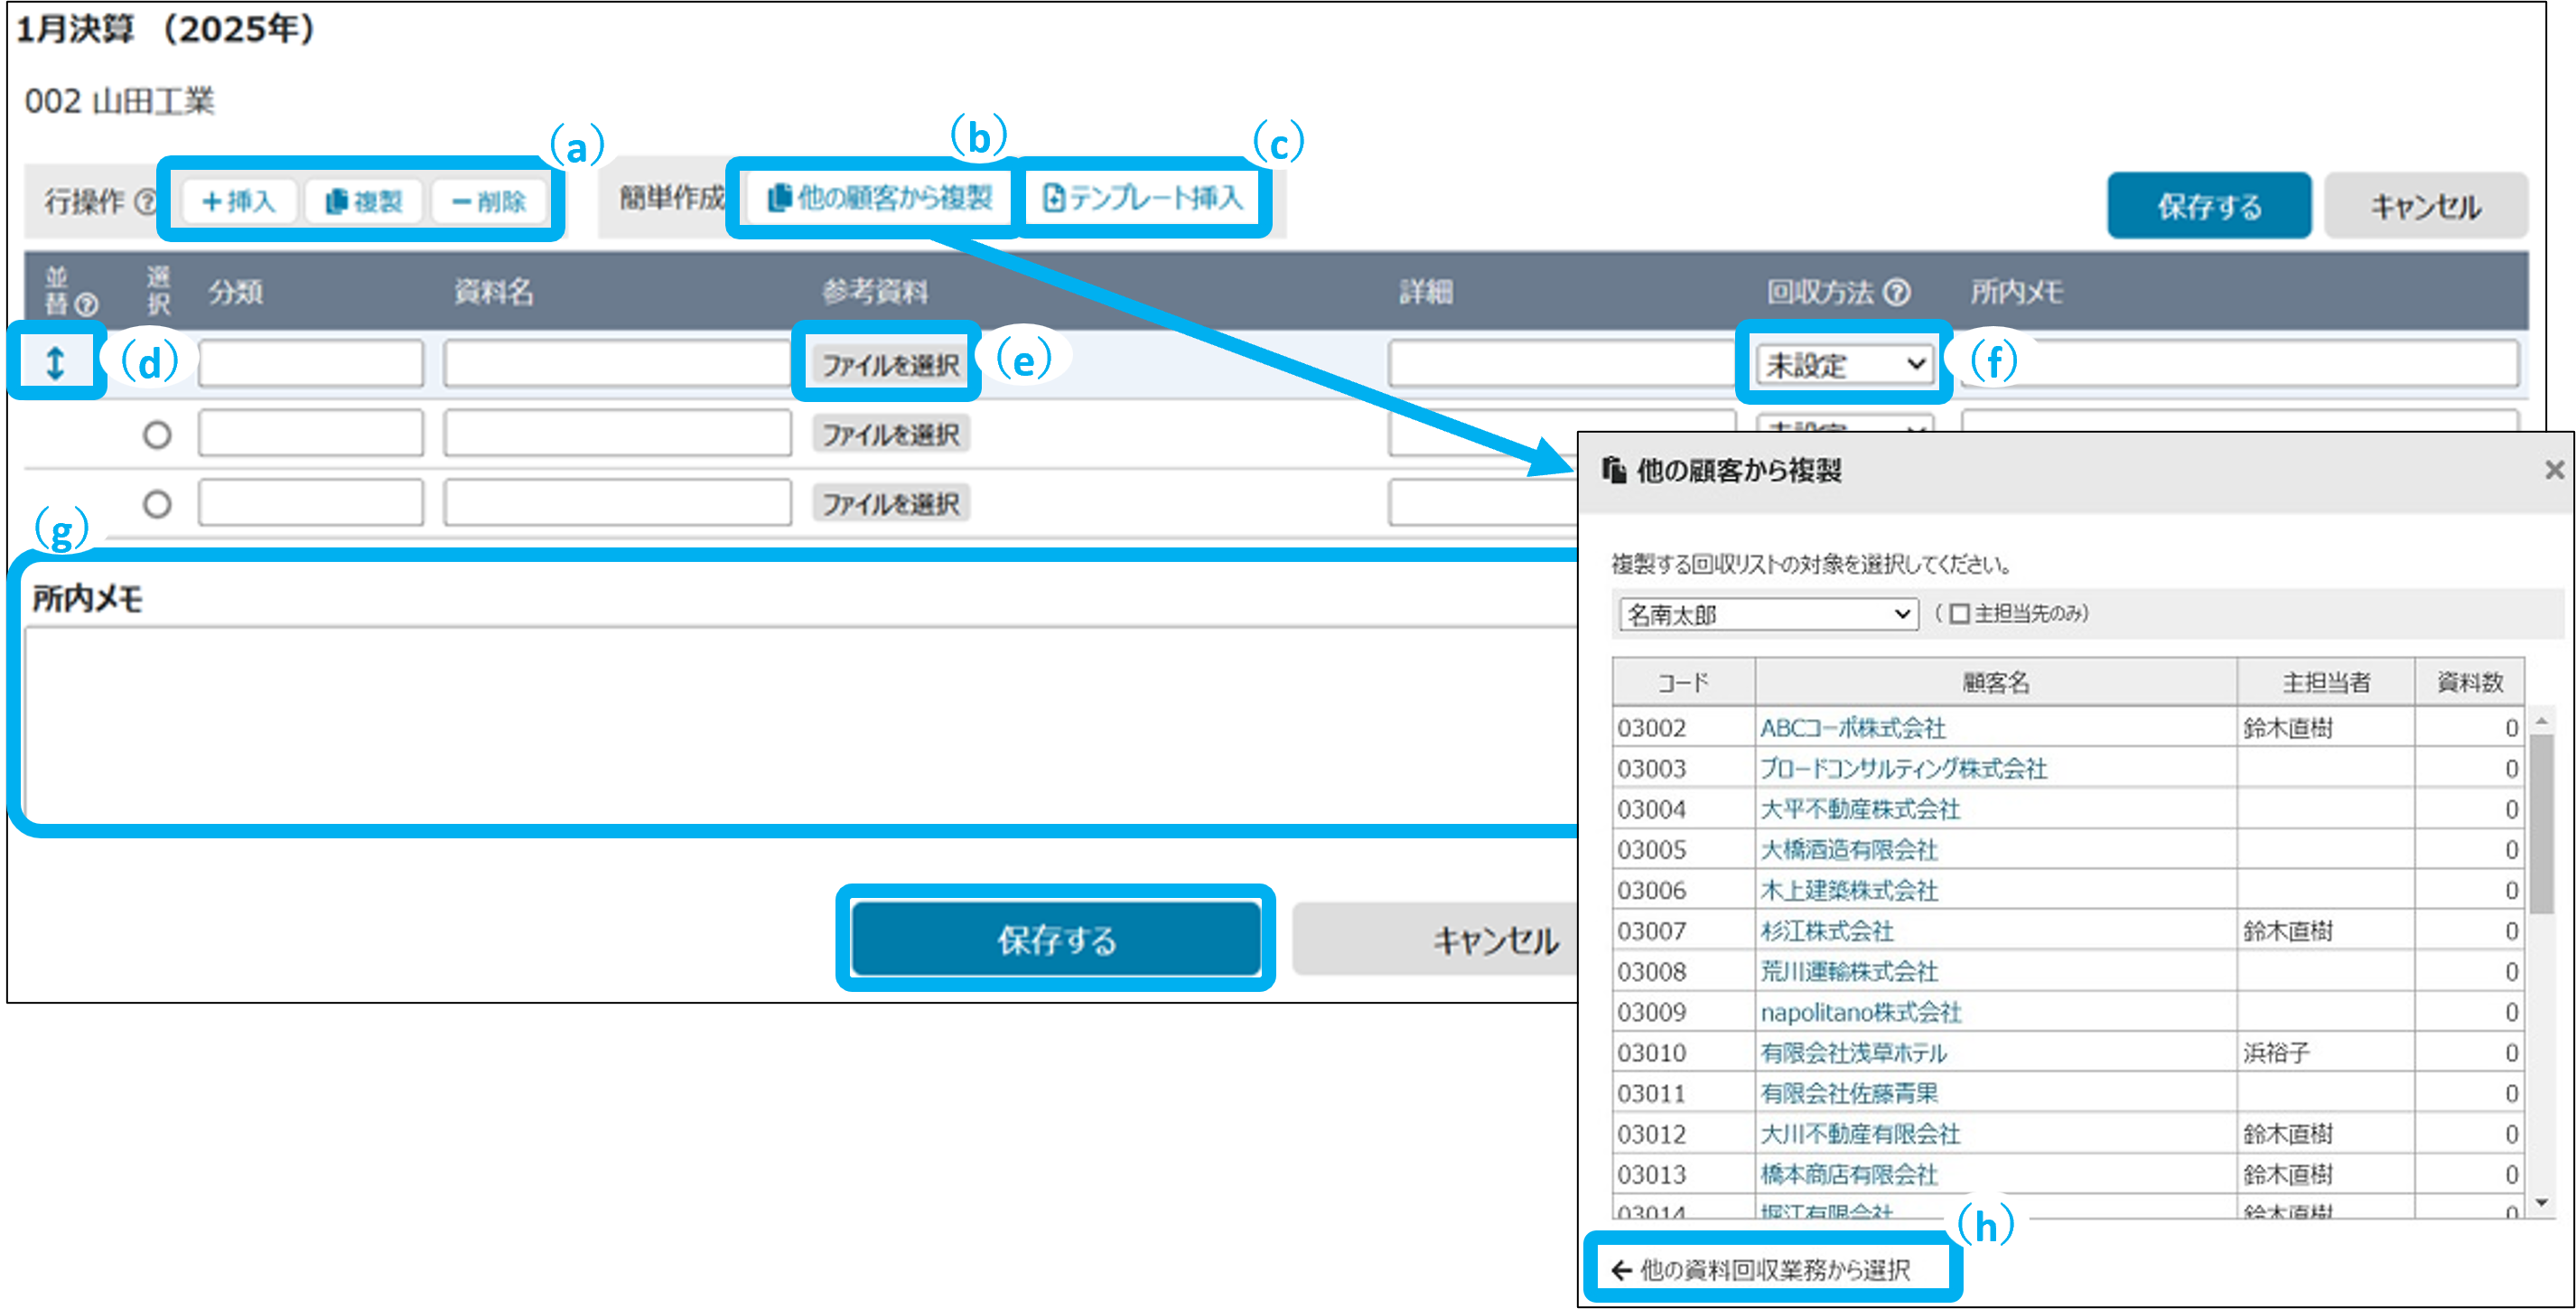The width and height of the screenshot is (2576, 1309).
Task: Open the 未設定 collection method dropdown
Action: [x=1845, y=364]
